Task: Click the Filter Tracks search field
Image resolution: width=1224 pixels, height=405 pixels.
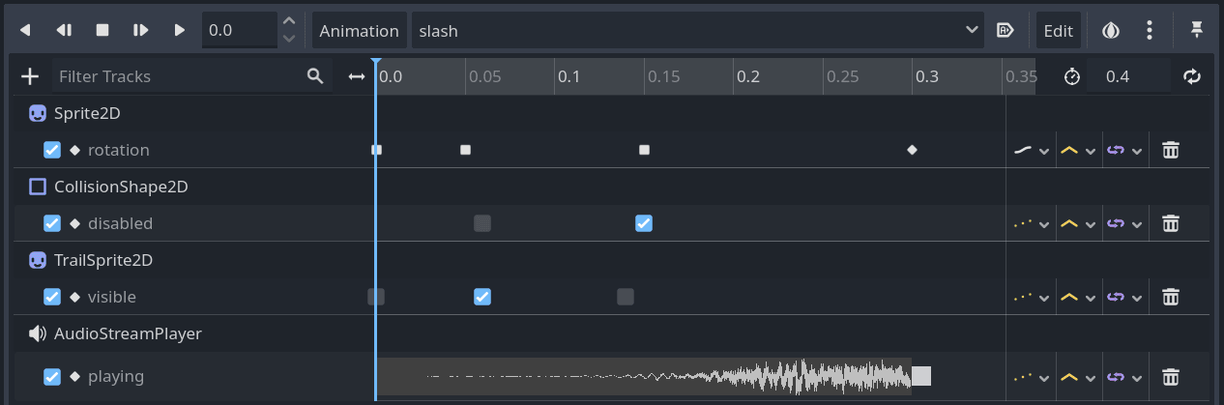Action: click(179, 76)
